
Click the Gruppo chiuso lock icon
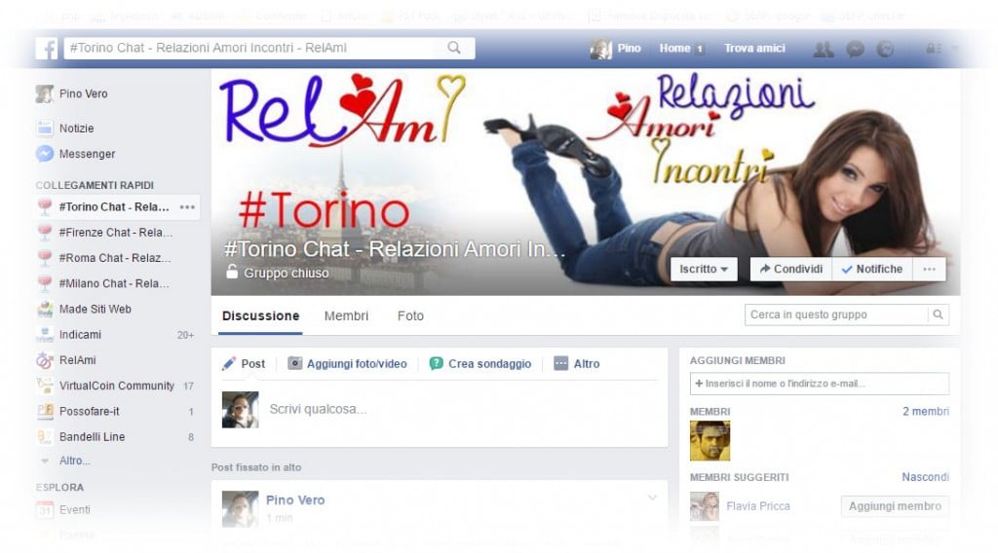tap(232, 272)
